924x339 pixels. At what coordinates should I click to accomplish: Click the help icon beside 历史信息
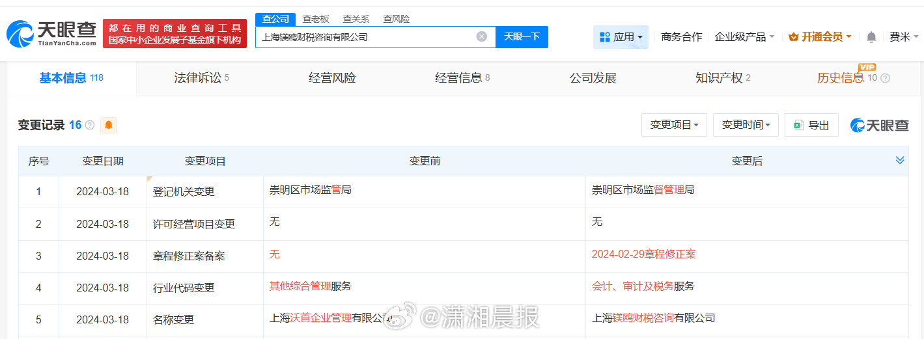click(885, 78)
